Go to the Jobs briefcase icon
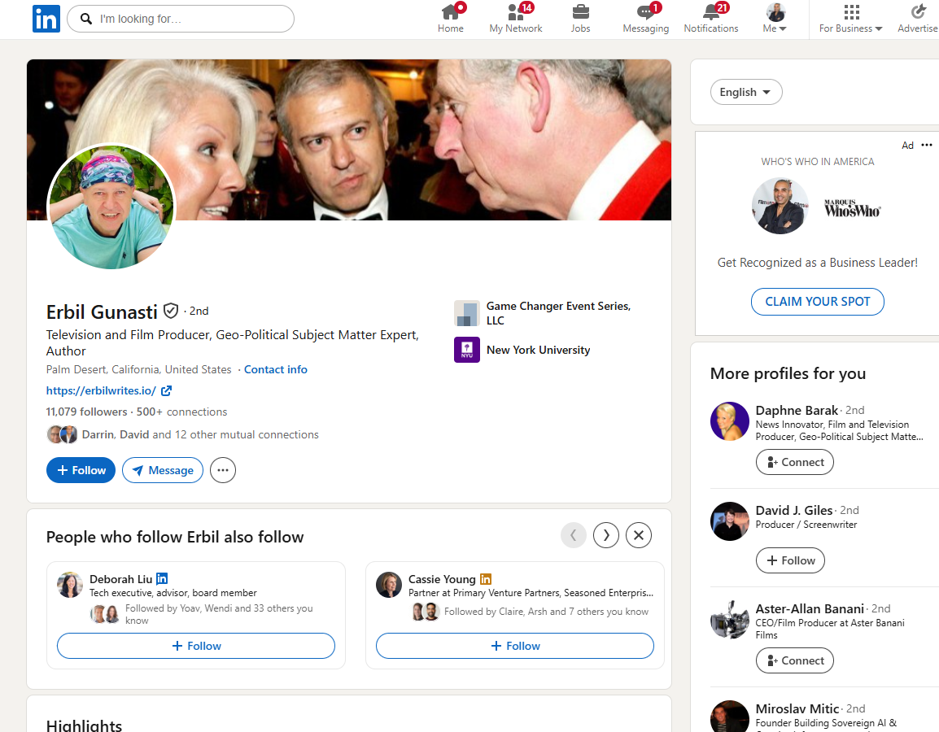The image size is (939, 732). tap(580, 12)
